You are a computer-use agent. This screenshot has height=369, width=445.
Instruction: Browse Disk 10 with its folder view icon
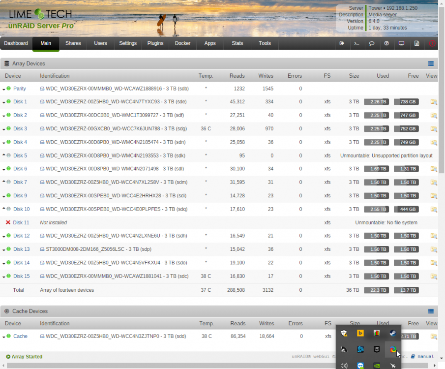pyautogui.click(x=434, y=210)
